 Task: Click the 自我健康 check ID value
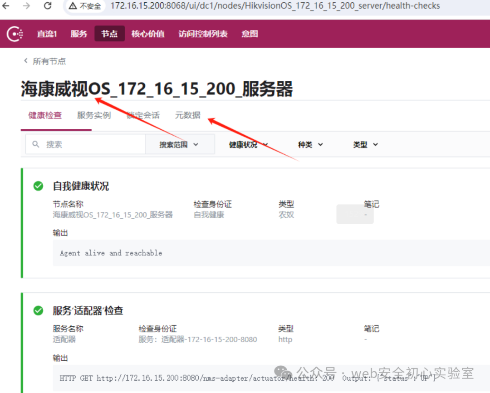point(209,215)
